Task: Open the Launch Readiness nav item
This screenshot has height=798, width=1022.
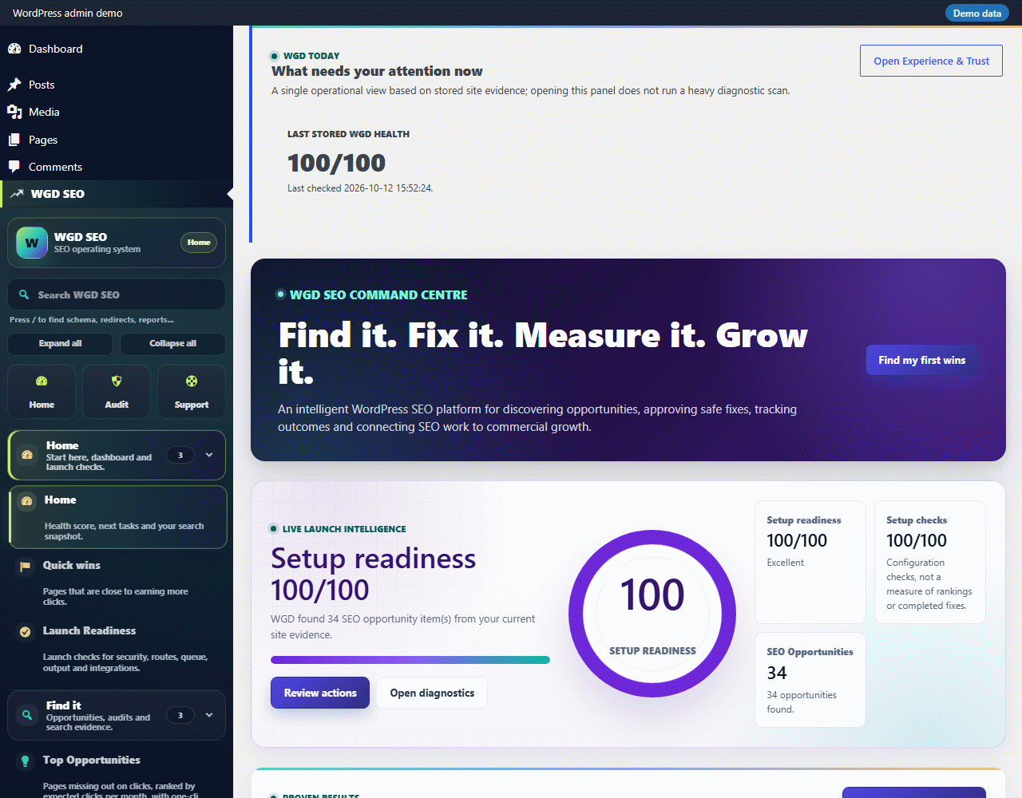Action: pyautogui.click(x=118, y=648)
